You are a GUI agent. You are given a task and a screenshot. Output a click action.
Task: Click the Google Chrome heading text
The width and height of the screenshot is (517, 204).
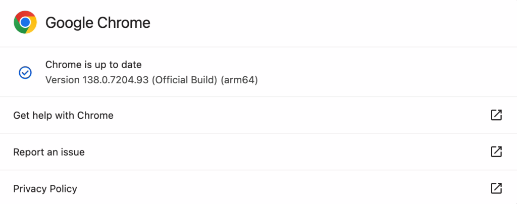98,23
